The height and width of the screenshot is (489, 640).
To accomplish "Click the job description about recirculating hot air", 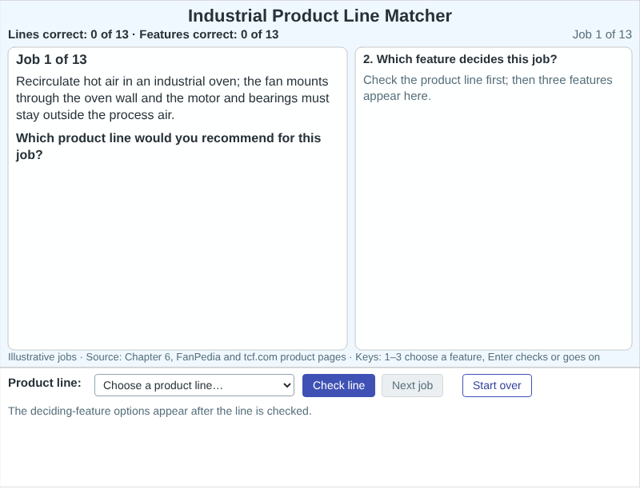I will pyautogui.click(x=173, y=98).
